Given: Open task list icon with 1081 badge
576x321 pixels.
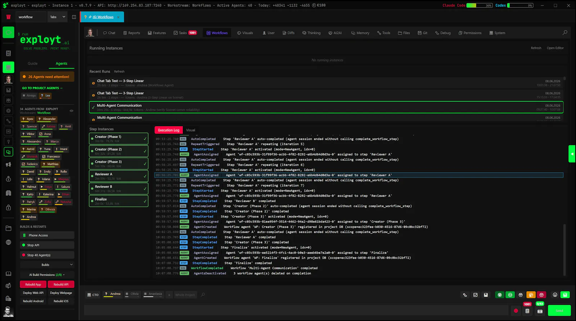Looking at the screenshot, I should (527, 311).
